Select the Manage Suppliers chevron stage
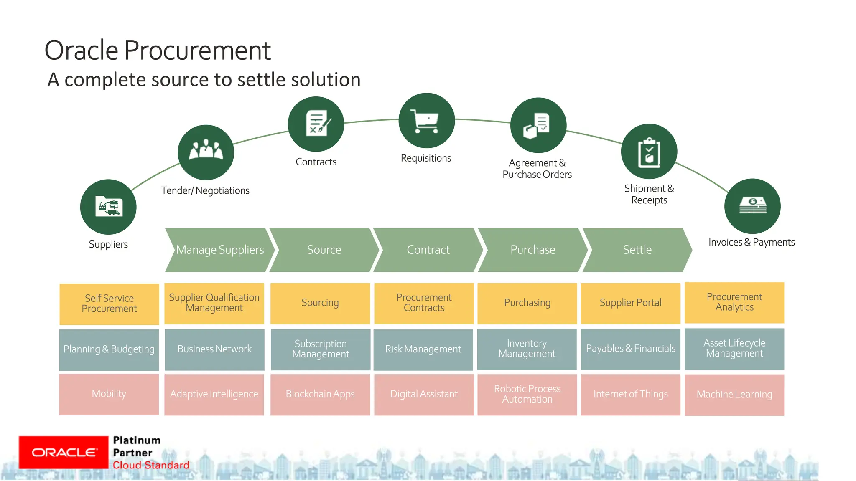Screen dimensions: 856x481 pyautogui.click(x=220, y=250)
